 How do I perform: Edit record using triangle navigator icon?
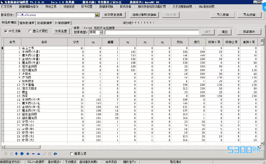[x=39, y=154]
